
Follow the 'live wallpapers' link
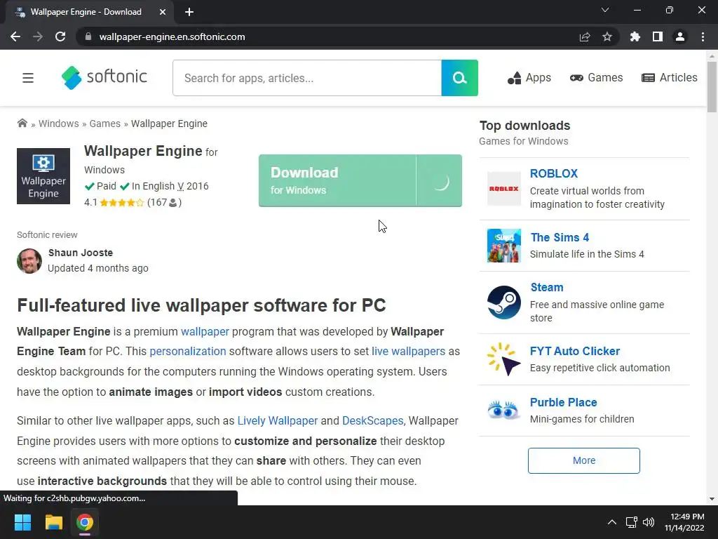coord(409,351)
